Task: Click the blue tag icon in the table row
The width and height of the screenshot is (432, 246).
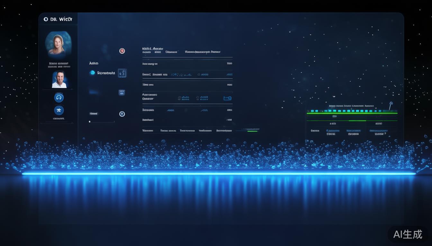Action: pos(228,98)
